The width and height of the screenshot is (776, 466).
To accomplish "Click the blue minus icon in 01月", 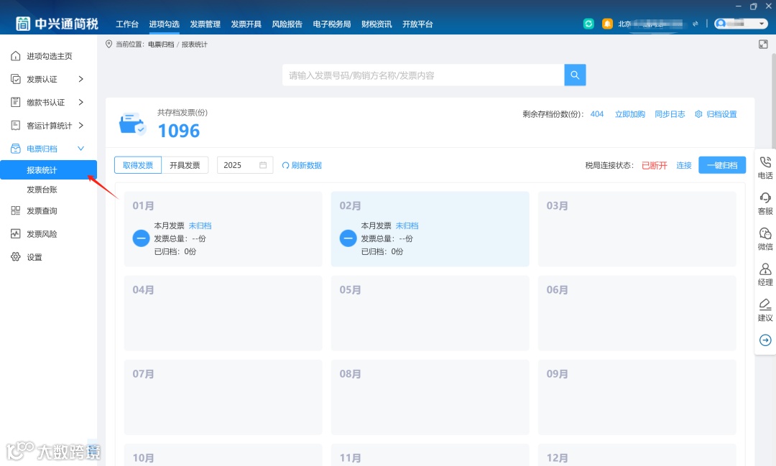I will click(141, 238).
